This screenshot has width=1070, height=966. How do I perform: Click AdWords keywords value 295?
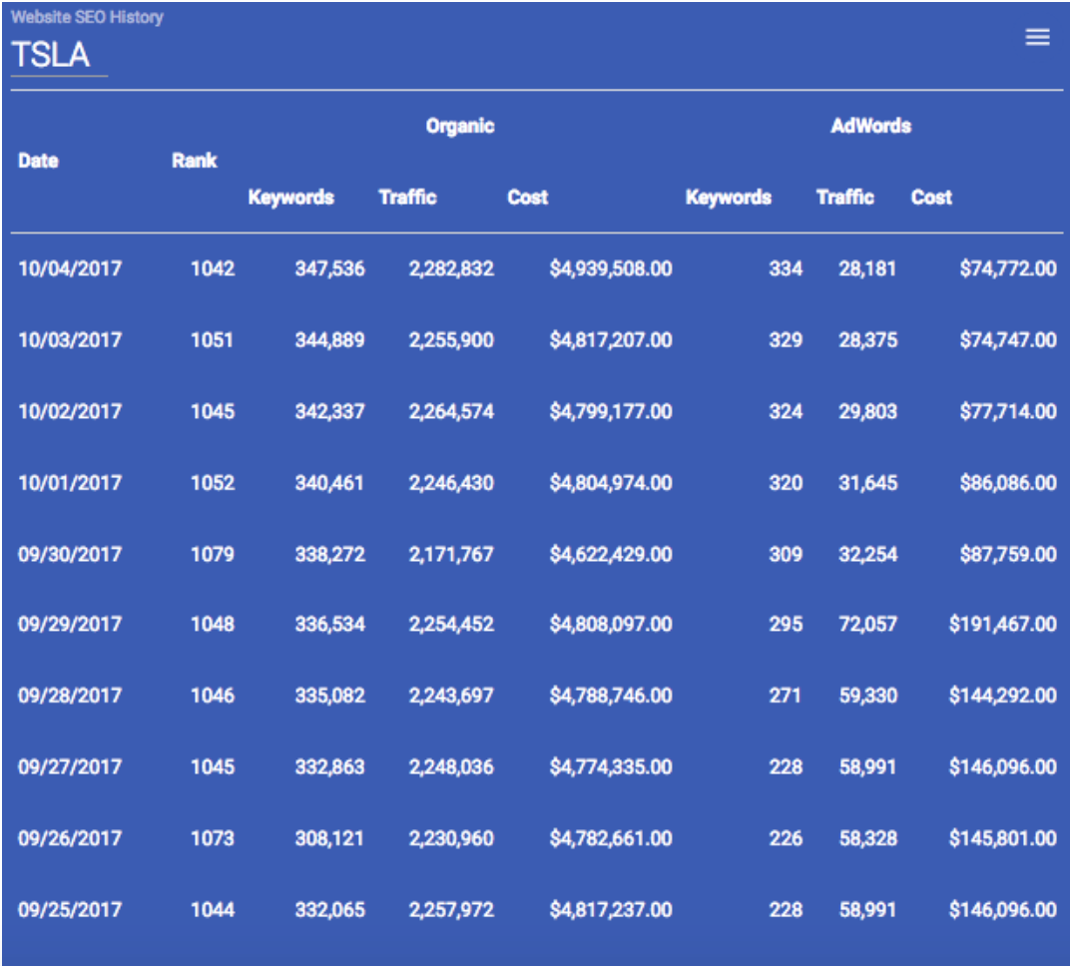(787, 625)
